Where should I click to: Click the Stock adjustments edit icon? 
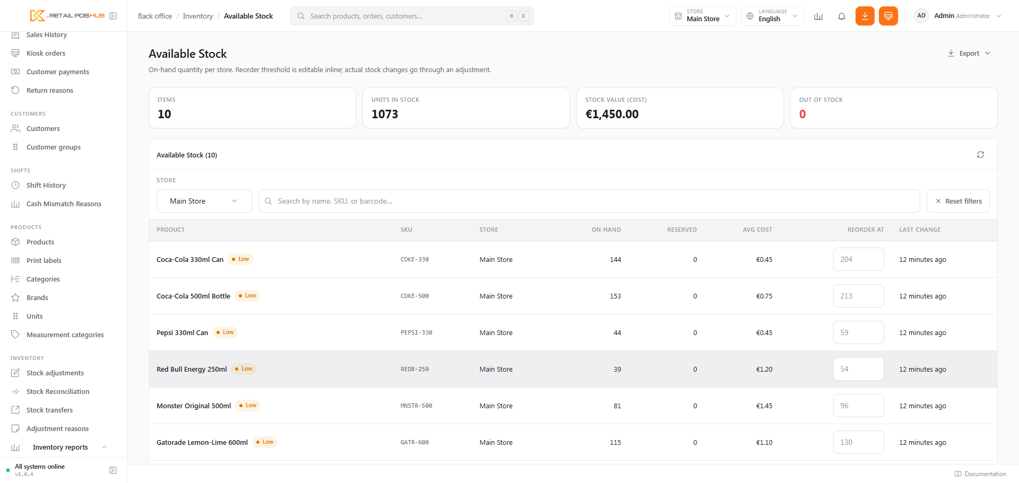15,373
